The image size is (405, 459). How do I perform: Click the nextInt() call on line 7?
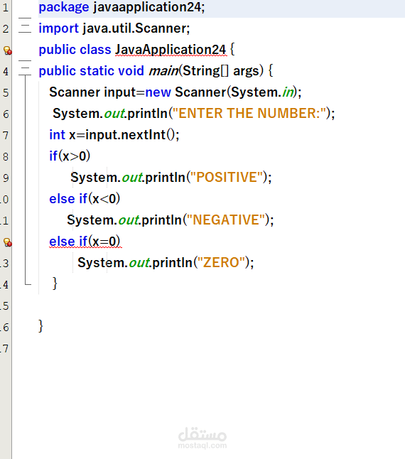[x=148, y=135]
